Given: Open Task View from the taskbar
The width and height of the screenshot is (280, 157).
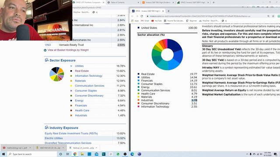Looking at the screenshot, I should (68, 154).
